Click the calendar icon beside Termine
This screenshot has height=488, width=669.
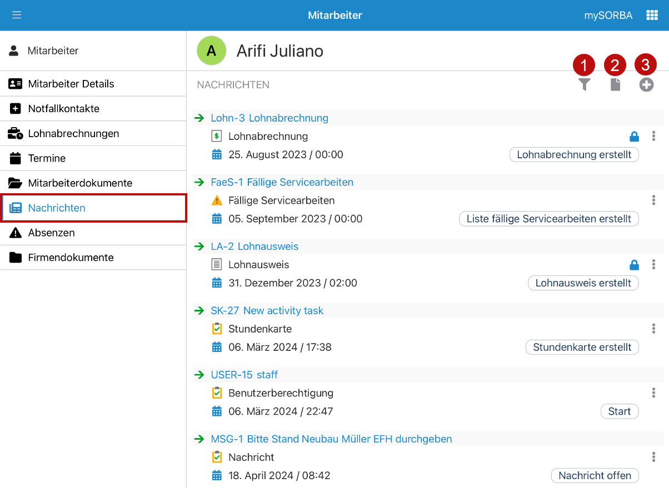(x=16, y=158)
